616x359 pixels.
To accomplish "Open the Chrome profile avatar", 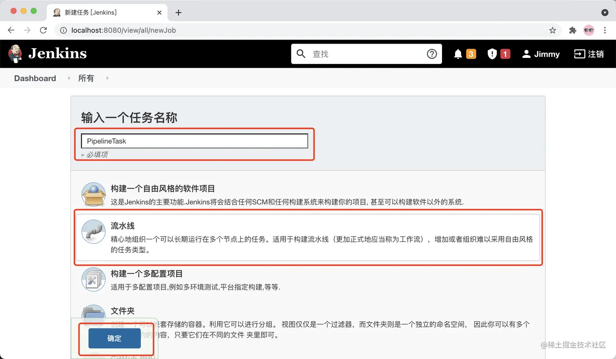I will tap(589, 30).
